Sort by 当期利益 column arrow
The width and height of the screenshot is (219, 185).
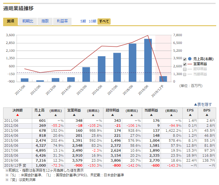point(152,115)
